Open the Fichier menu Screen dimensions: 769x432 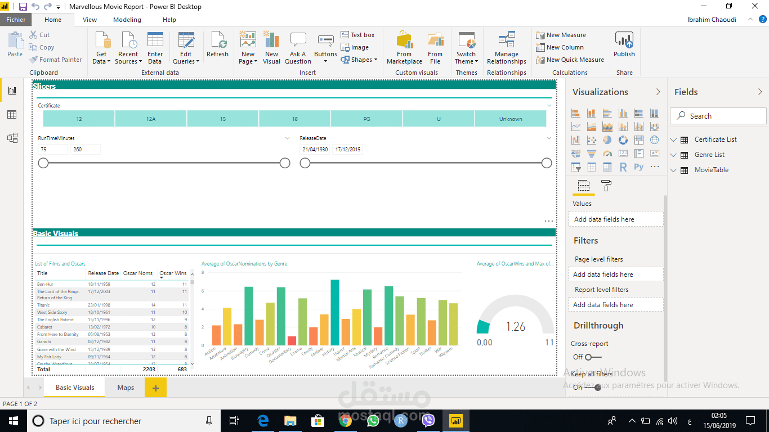(16, 20)
